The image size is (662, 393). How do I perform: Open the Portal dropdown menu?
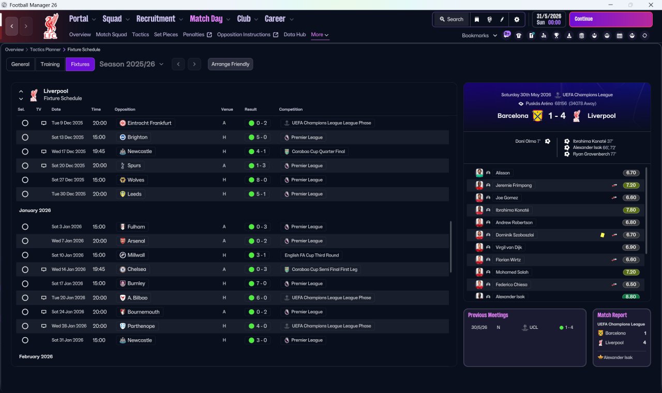(83, 19)
